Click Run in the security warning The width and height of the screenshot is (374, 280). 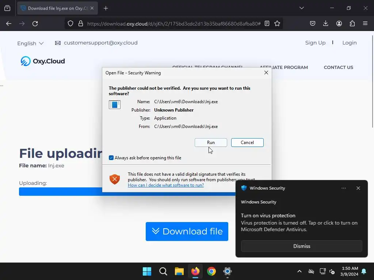point(211,143)
